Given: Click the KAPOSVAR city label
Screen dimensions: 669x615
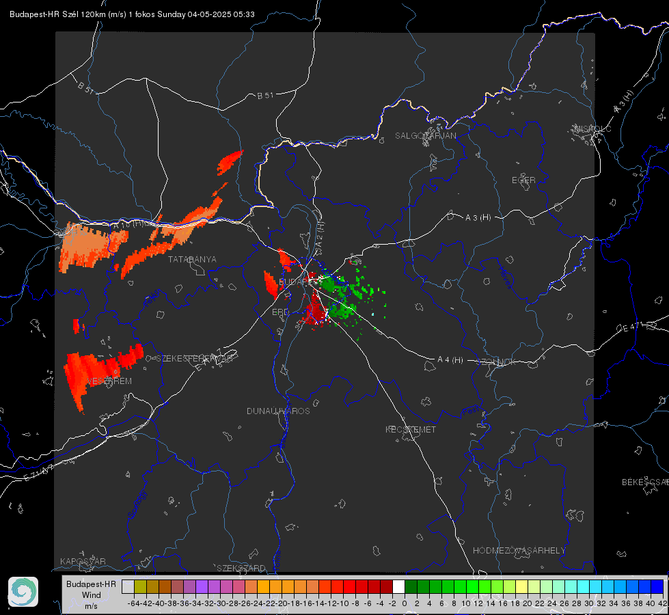Looking at the screenshot, I should coord(83,561).
